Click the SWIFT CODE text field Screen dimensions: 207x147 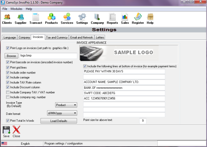tap(124, 93)
